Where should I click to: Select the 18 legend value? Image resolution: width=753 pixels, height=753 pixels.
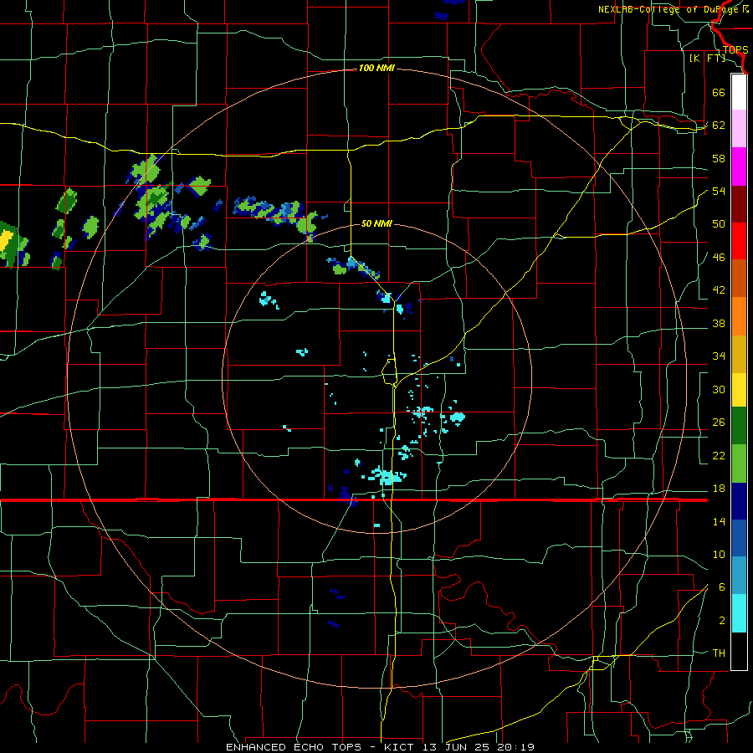pyautogui.click(x=719, y=489)
